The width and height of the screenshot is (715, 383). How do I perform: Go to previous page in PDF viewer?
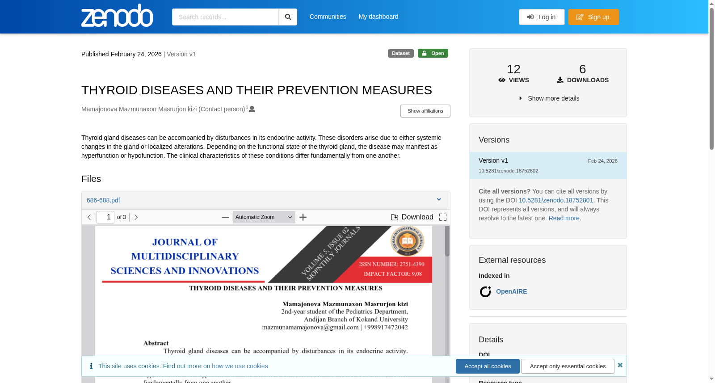click(89, 217)
